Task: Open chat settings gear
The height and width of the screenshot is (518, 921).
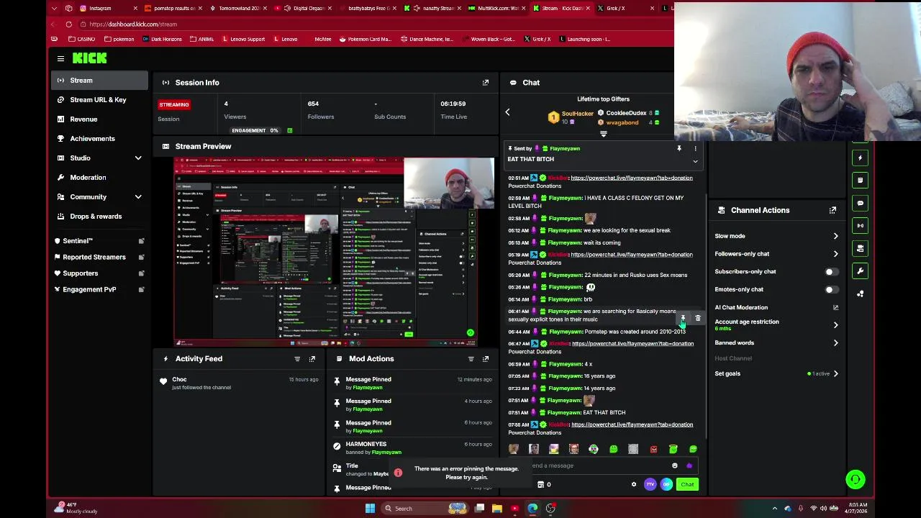Action: 634,484
